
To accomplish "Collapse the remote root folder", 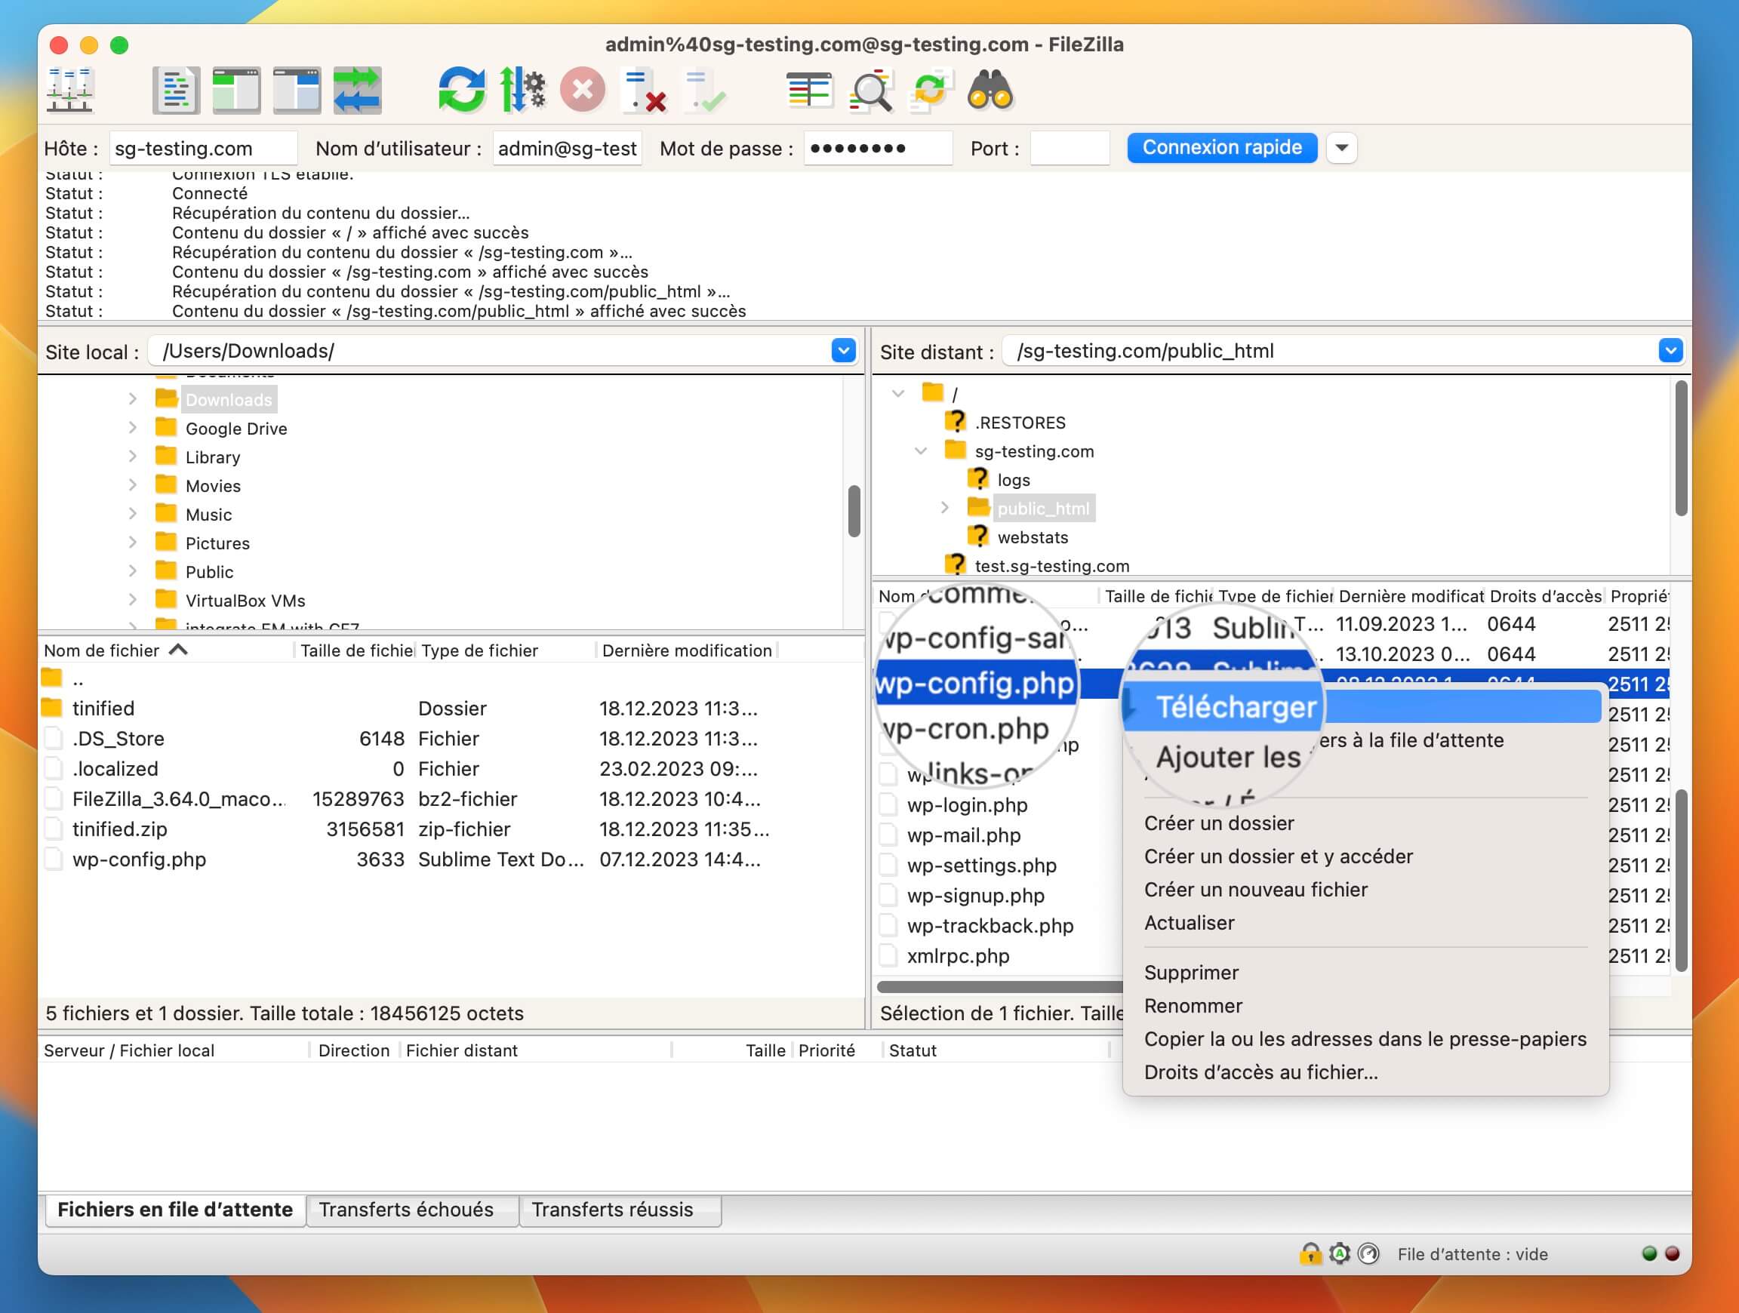I will [x=897, y=393].
